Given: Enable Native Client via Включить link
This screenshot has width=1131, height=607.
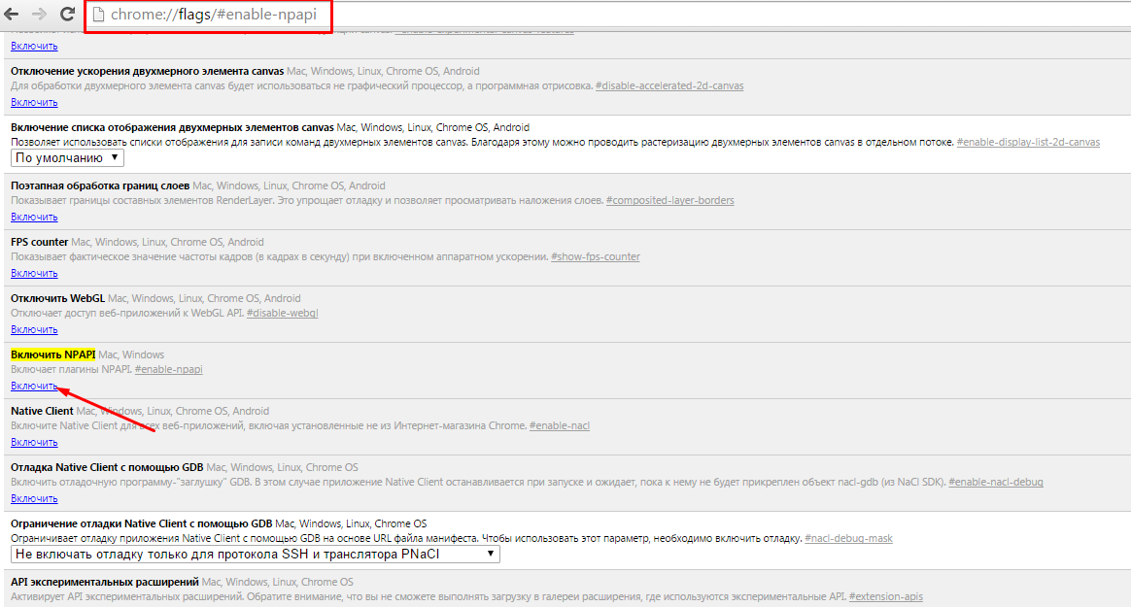Looking at the screenshot, I should (x=34, y=442).
